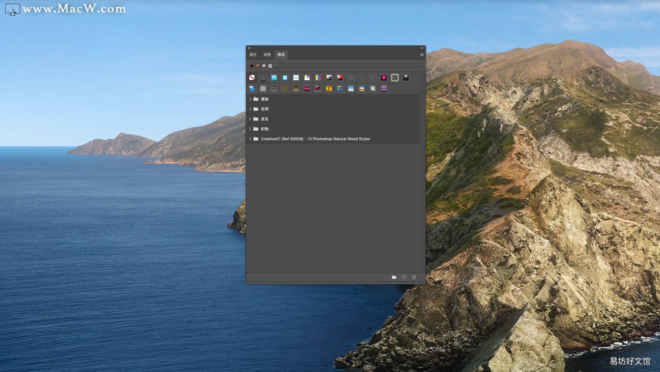Open the Styles panel options menu
The width and height of the screenshot is (660, 372).
coord(422,55)
